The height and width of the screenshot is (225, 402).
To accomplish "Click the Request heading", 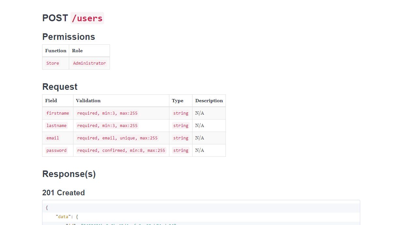I will tap(60, 87).
